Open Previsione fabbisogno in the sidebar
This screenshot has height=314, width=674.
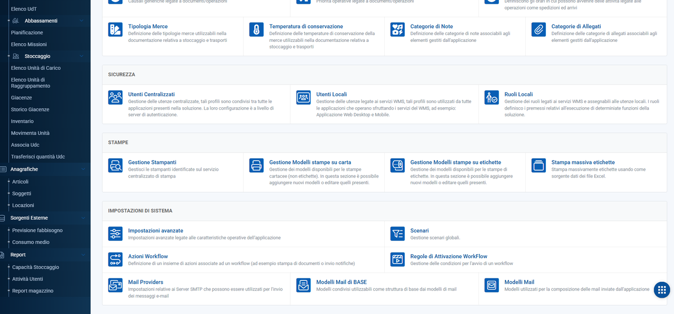click(x=37, y=230)
